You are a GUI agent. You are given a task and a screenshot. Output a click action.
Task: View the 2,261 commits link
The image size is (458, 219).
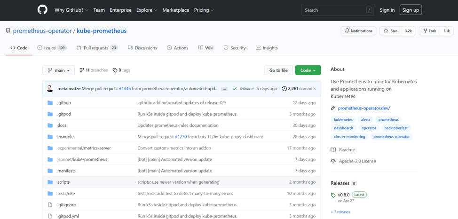coord(299,88)
